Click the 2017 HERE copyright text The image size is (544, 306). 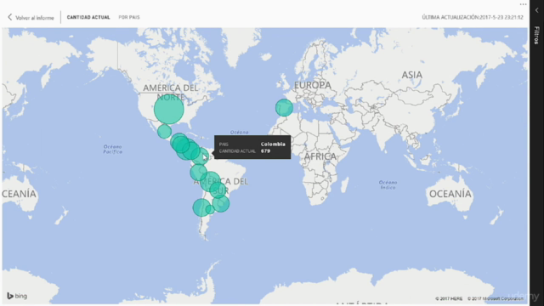click(449, 298)
